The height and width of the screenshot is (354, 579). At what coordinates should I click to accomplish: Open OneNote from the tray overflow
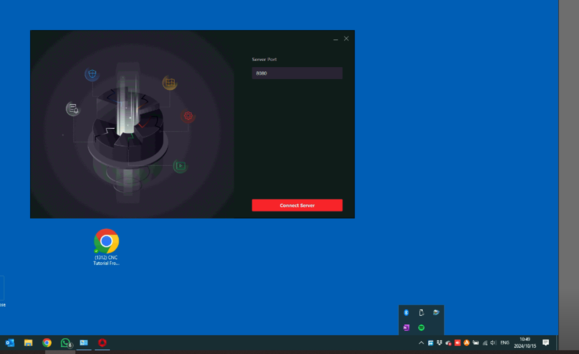[x=406, y=327]
